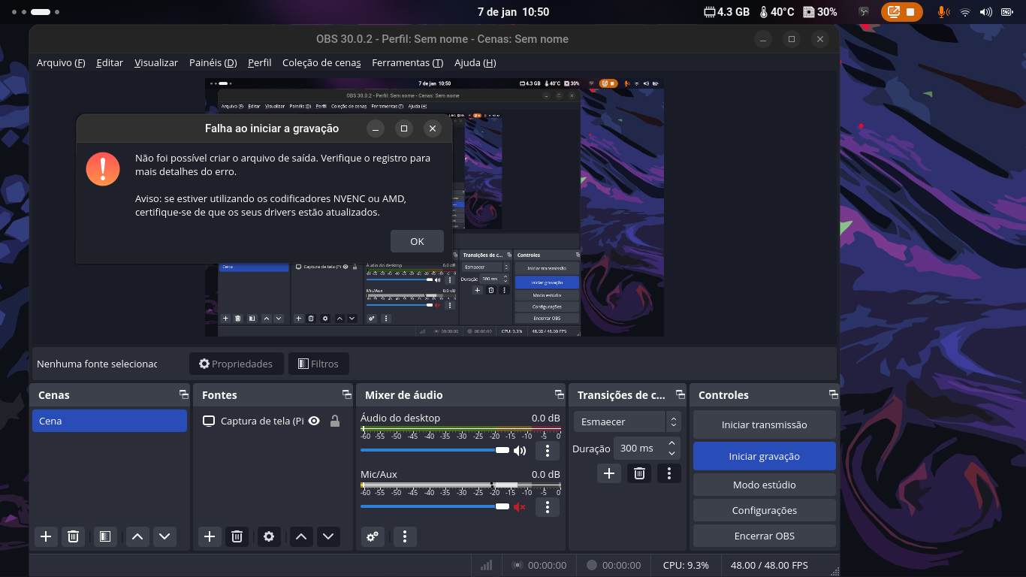1026x577 pixels.
Task: Select Cena in scenes list
Action: (x=110, y=421)
